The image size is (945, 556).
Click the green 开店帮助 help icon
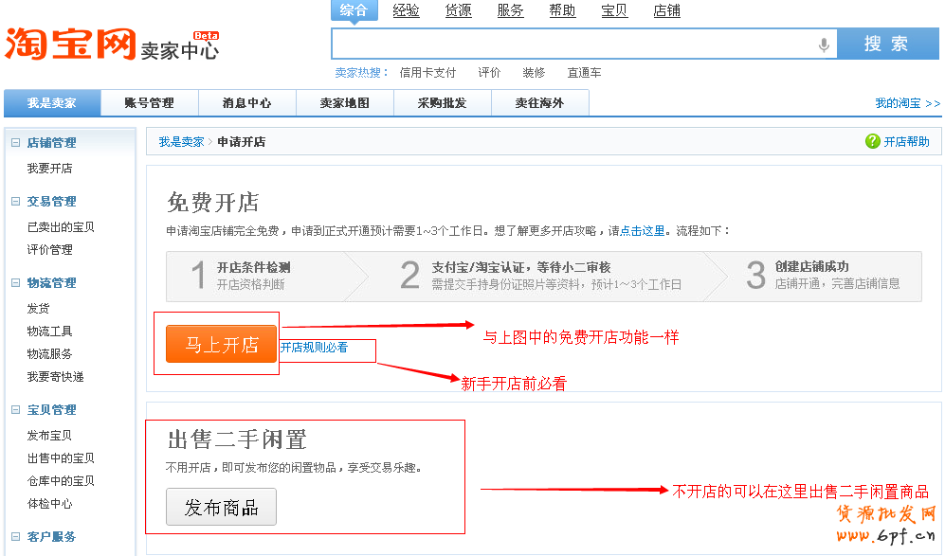tap(872, 141)
